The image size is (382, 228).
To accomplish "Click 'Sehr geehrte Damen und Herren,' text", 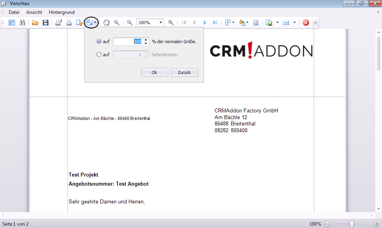I will [107, 202].
